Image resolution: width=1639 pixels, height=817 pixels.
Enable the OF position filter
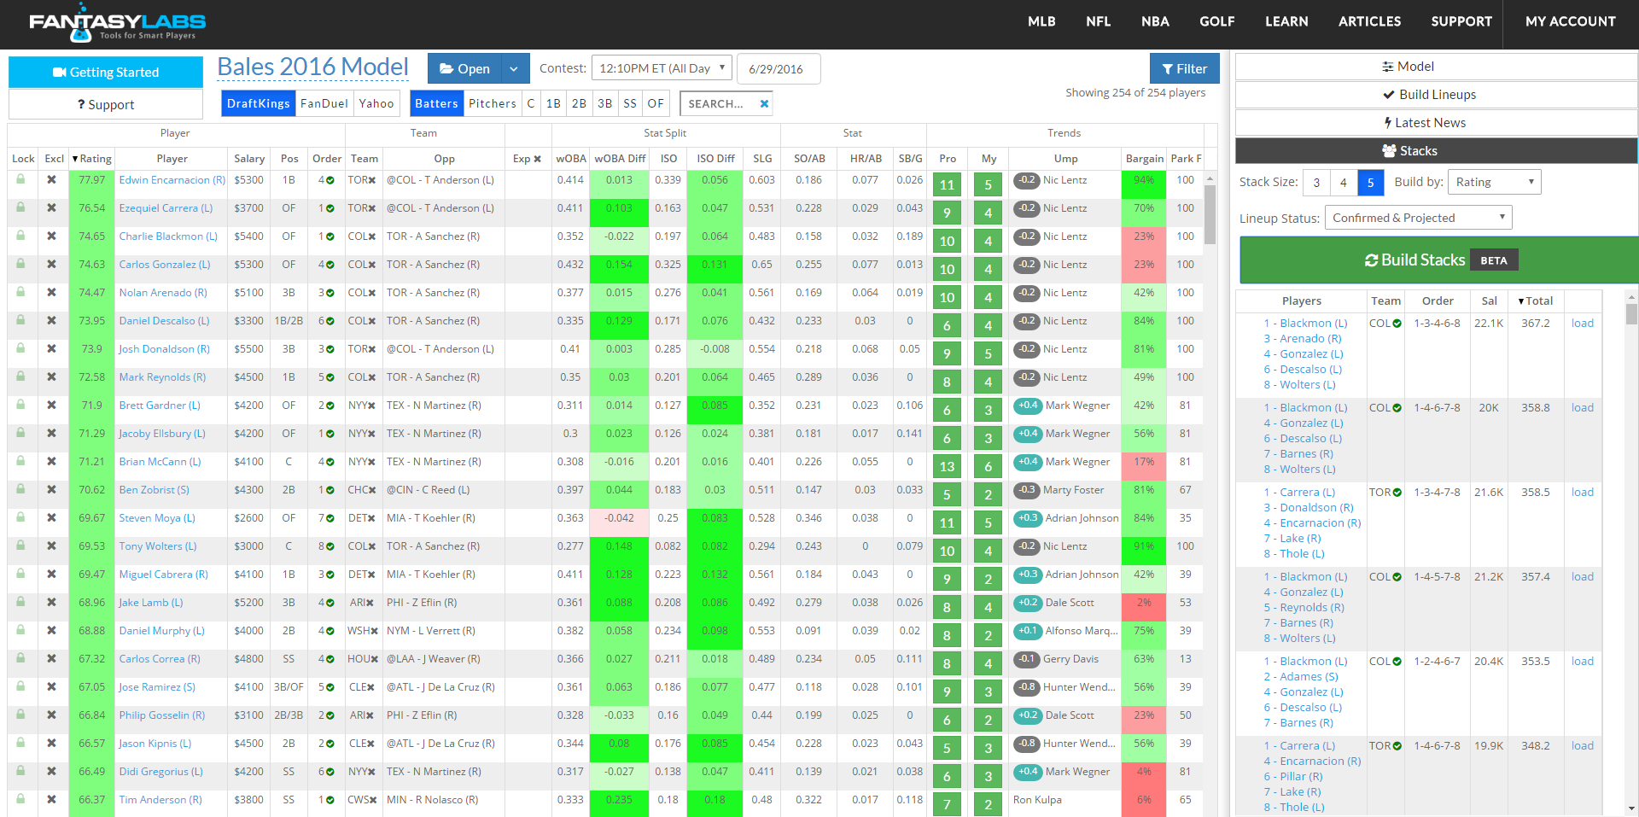point(656,102)
